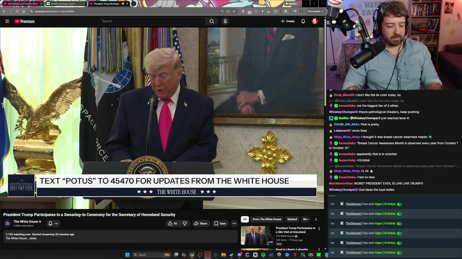Click the BotRix username in chat
Image resolution: width=462 pixels, height=259 pixels.
(x=344, y=118)
